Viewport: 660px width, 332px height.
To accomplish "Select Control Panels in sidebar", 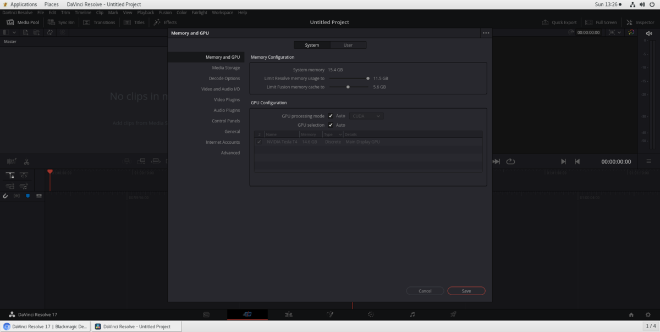I will click(x=226, y=121).
